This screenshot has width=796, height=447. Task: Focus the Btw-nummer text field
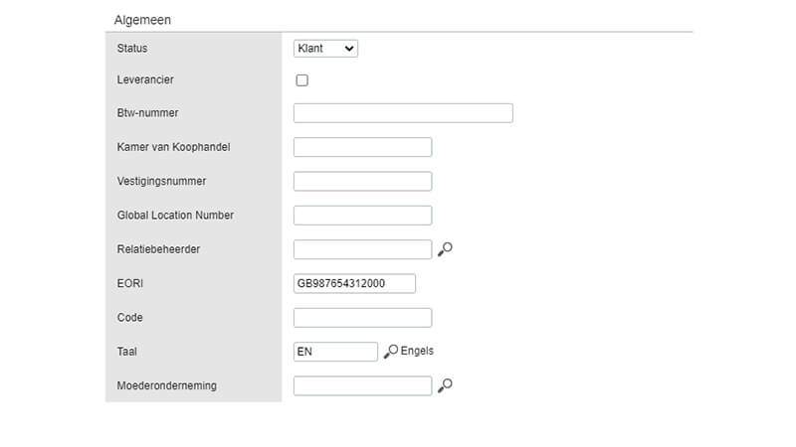(x=403, y=113)
